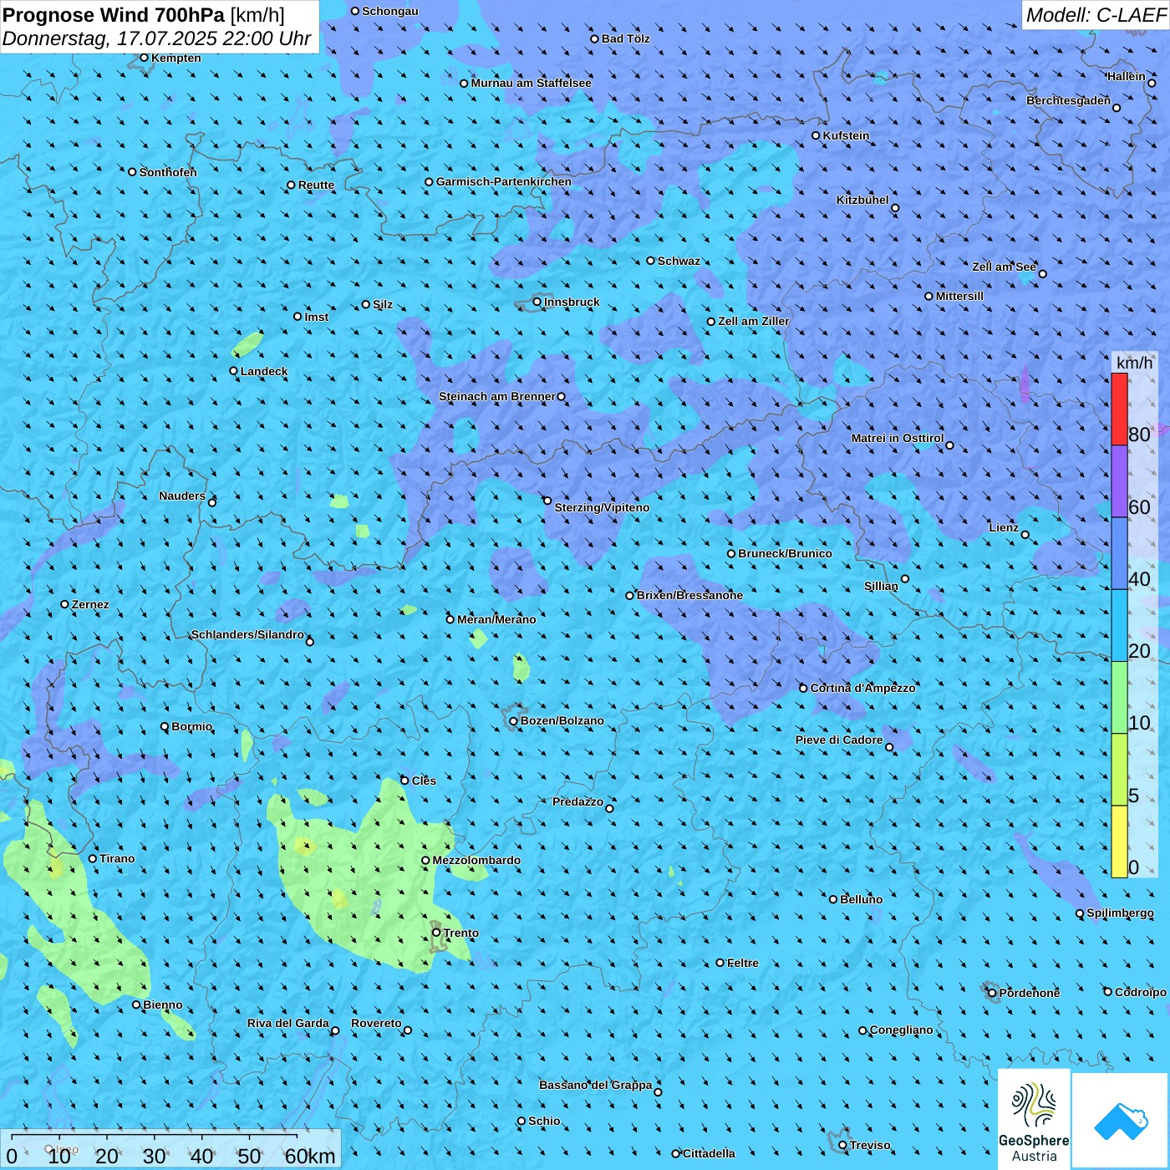Click the Kitzbühel city label
Viewport: 1170px width, 1170px height.
click(862, 200)
